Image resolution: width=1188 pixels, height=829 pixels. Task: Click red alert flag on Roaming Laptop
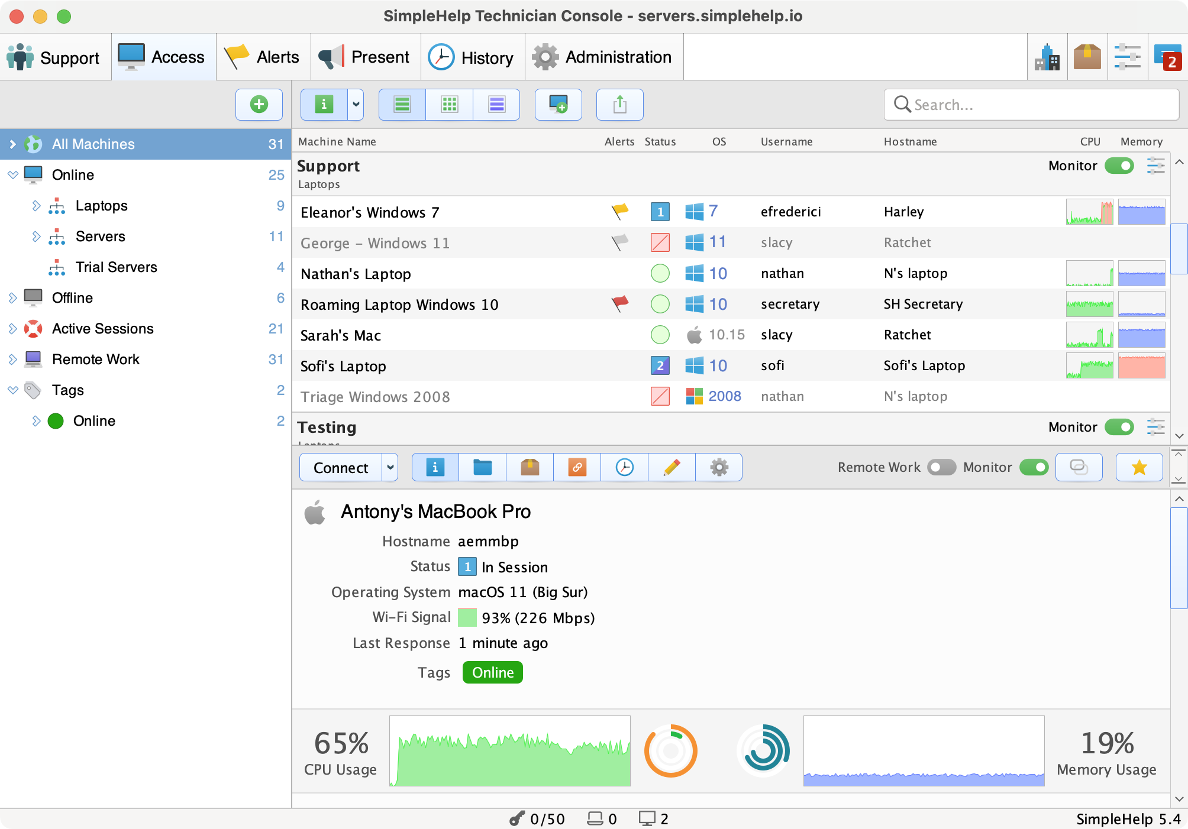(x=619, y=303)
